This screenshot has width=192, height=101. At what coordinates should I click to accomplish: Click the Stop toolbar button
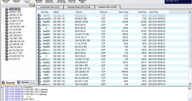pos(27,2)
